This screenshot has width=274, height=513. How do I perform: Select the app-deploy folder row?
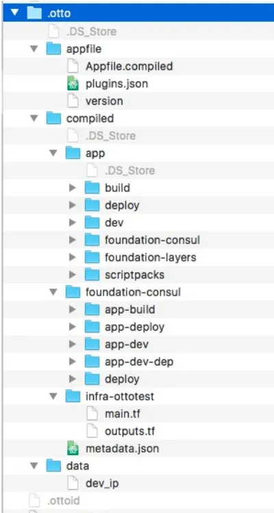coord(138,327)
